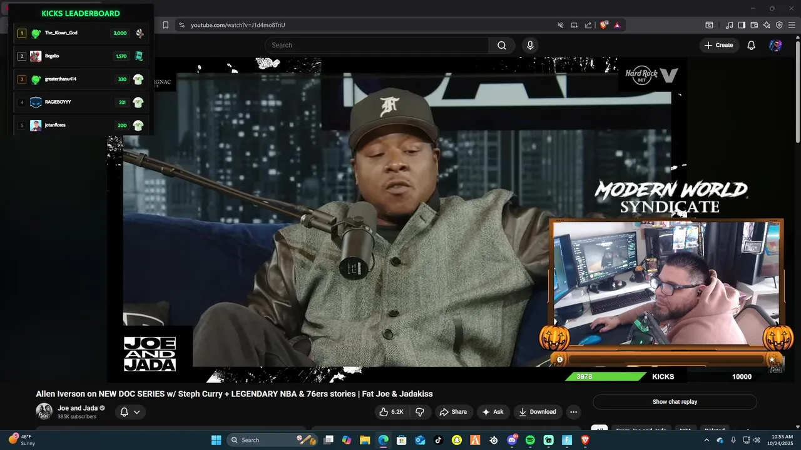This screenshot has height=450, width=801.
Task: Open the Brave Wallet icon
Action: pyautogui.click(x=754, y=25)
